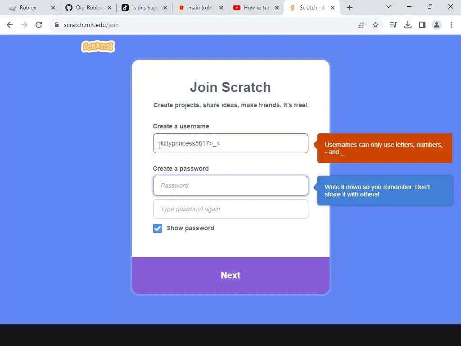Uncheck the Show password checkbox
Screen dimensions: 461x346
[x=158, y=228]
